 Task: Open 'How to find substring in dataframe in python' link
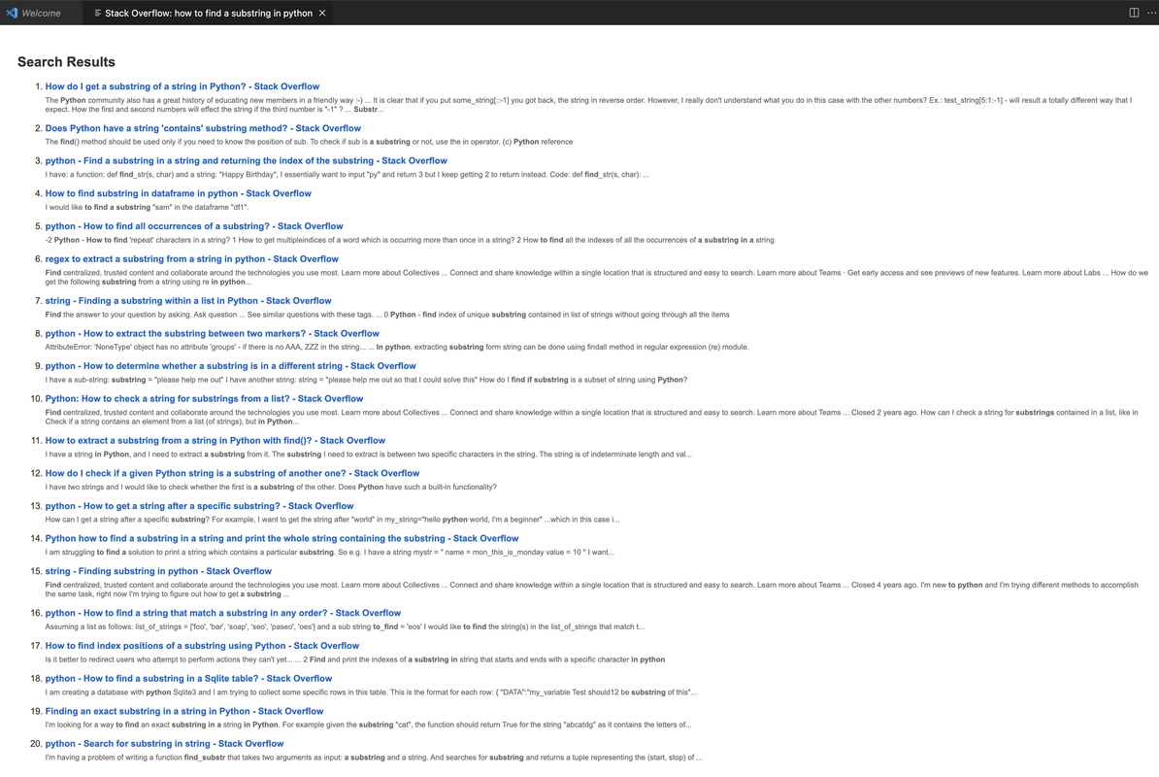[x=179, y=193]
